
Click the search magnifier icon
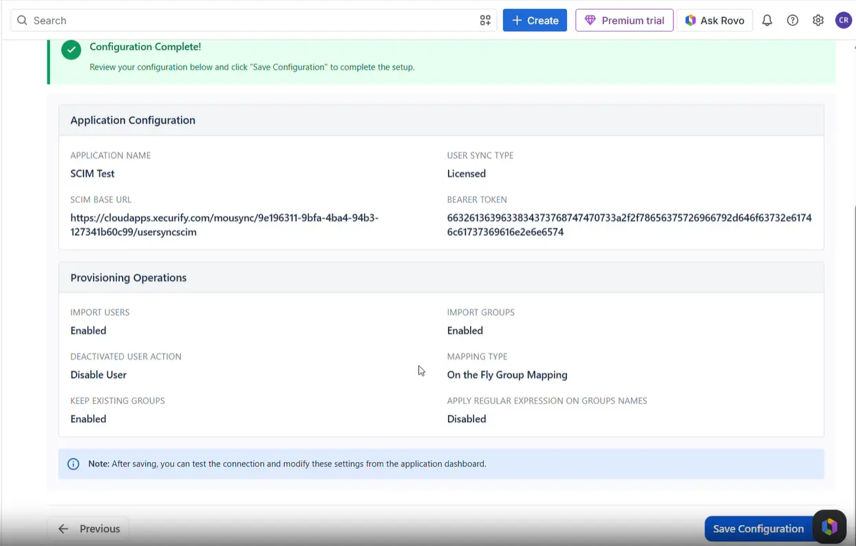point(23,21)
